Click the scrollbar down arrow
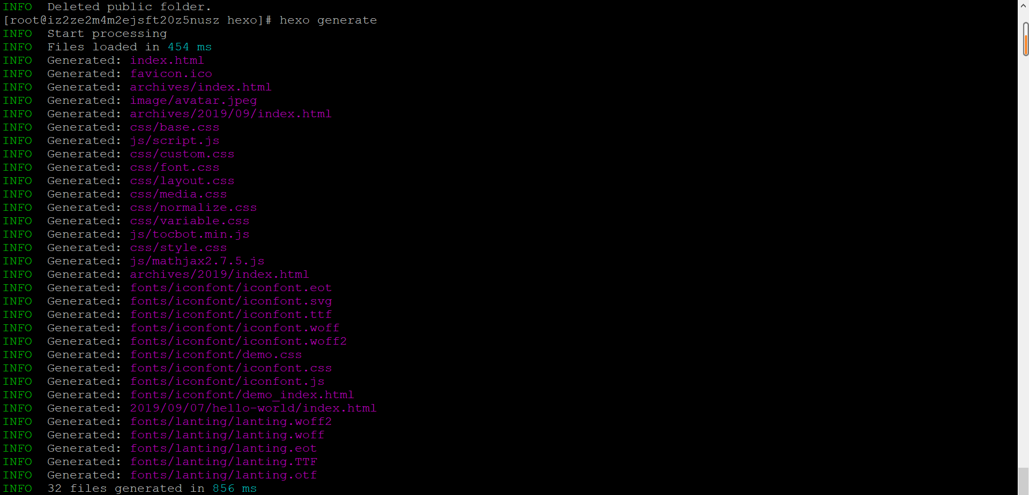The height and width of the screenshot is (495, 1029). [x=1023, y=490]
